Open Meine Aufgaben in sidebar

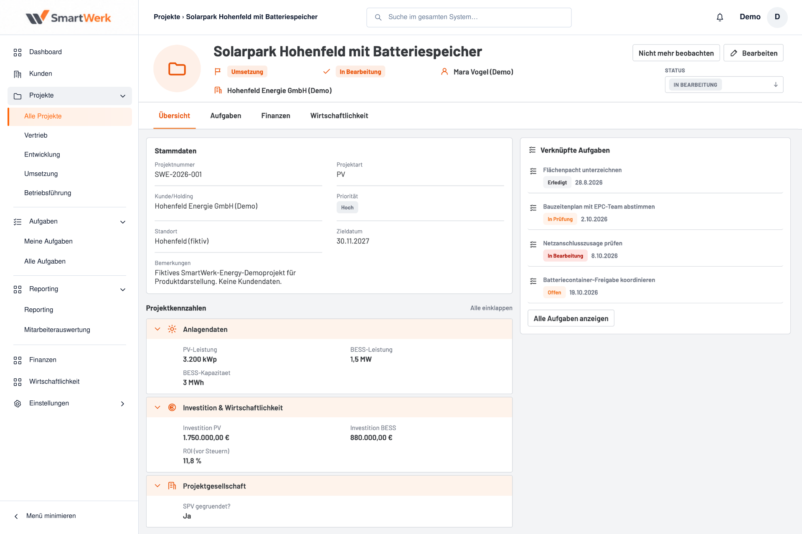coord(48,242)
